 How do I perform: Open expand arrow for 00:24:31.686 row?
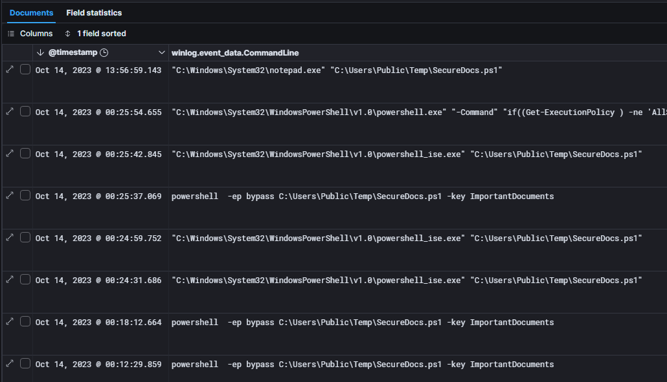[10, 279]
